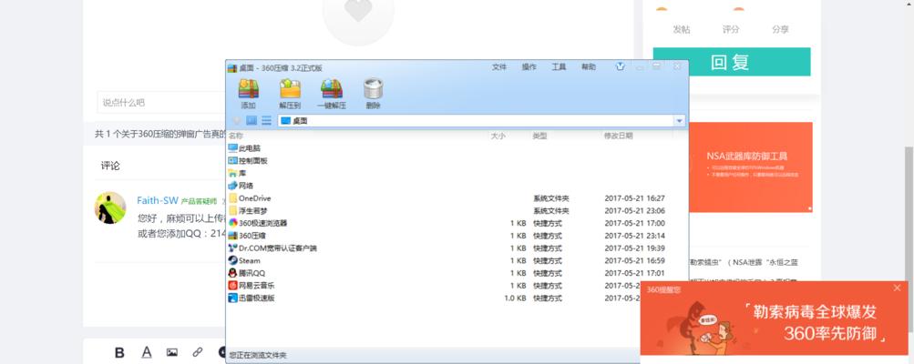The image size is (914, 364).
Task: Click 系统文件夹 type in the OneDrive row
Action: tap(550, 198)
